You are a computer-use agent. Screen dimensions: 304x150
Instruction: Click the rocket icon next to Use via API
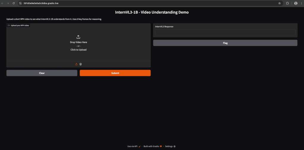[x=140, y=146]
